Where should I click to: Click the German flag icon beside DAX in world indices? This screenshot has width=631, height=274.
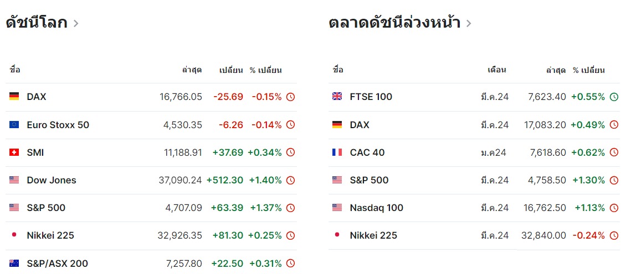14,97
